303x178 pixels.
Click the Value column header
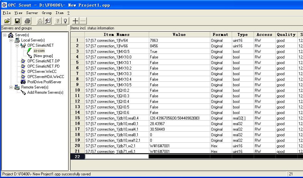pyautogui.click(x=179, y=35)
